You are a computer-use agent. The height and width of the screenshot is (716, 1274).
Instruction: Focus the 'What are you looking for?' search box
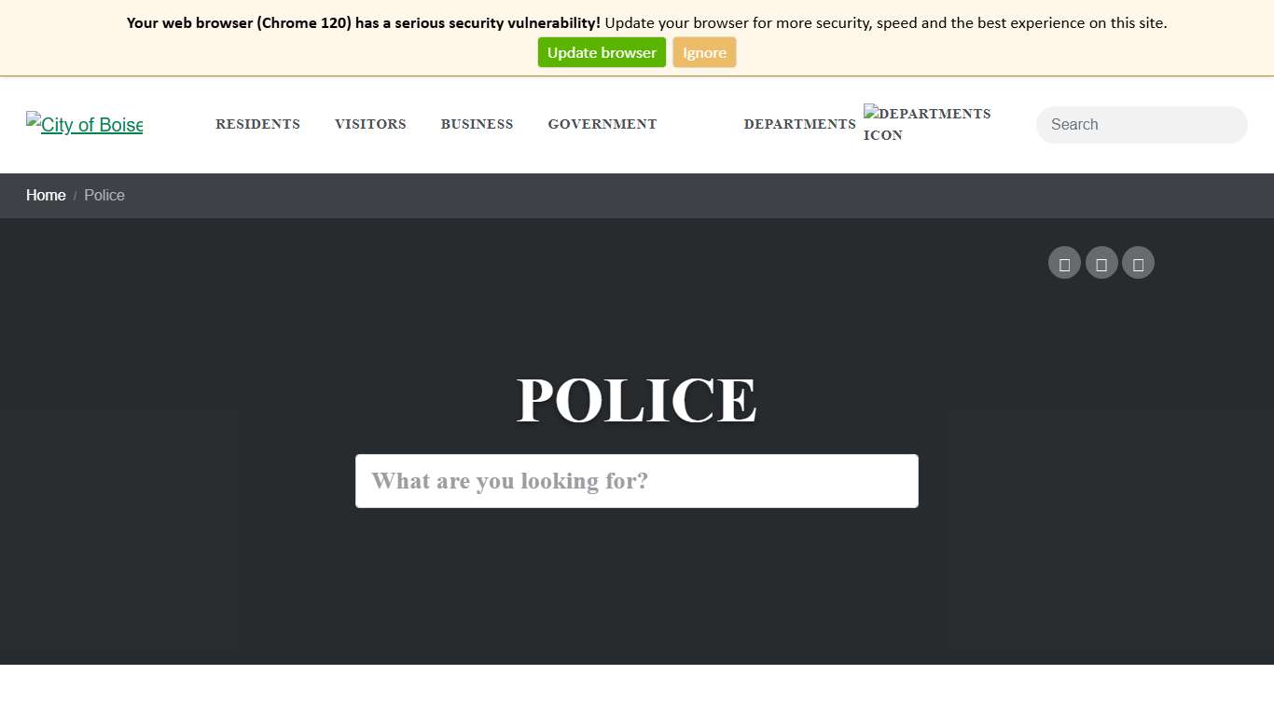pyautogui.click(x=637, y=480)
